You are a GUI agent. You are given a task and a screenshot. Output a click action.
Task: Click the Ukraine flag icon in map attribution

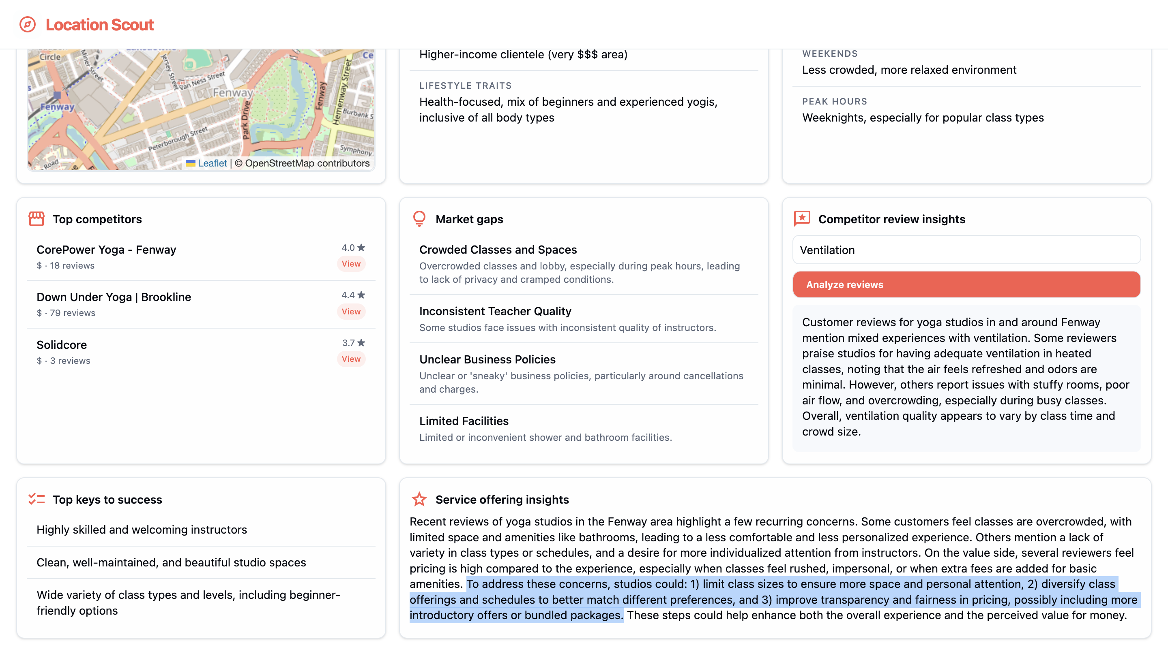click(x=191, y=163)
